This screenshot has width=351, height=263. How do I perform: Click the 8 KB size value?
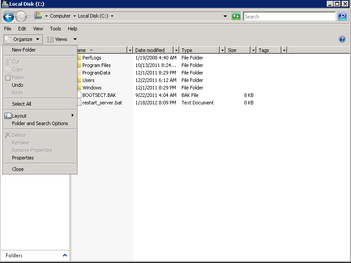[249, 95]
